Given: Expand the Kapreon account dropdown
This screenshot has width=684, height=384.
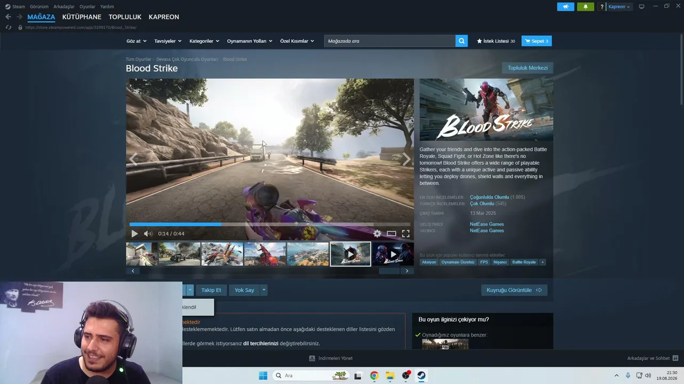Looking at the screenshot, I should click(x=619, y=7).
